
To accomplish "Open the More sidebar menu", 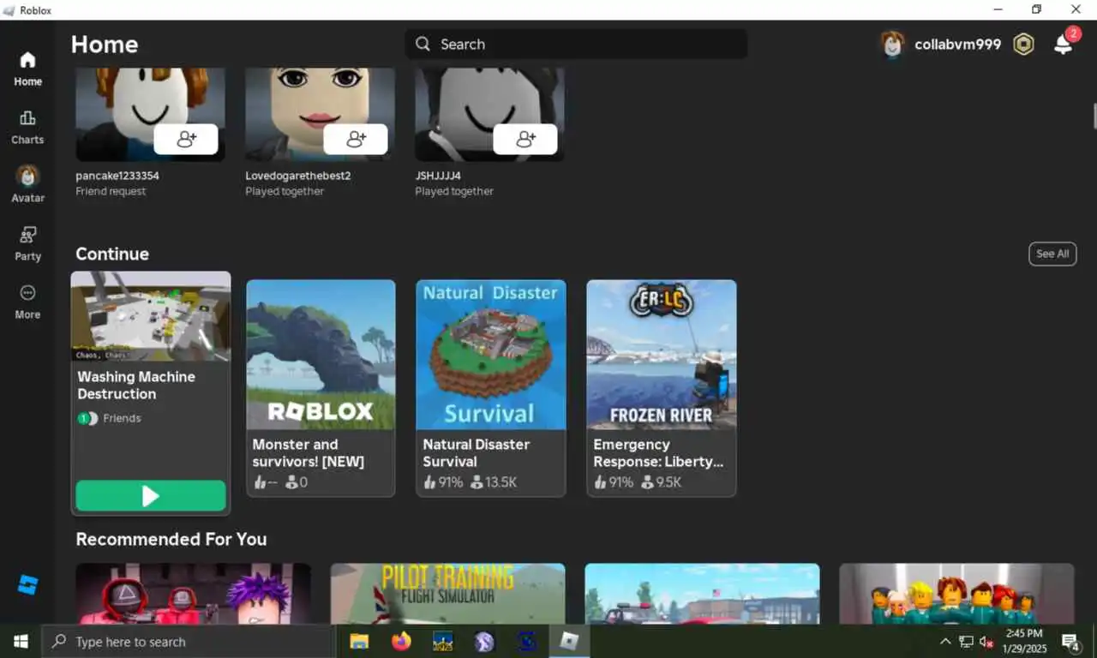I will tap(27, 302).
